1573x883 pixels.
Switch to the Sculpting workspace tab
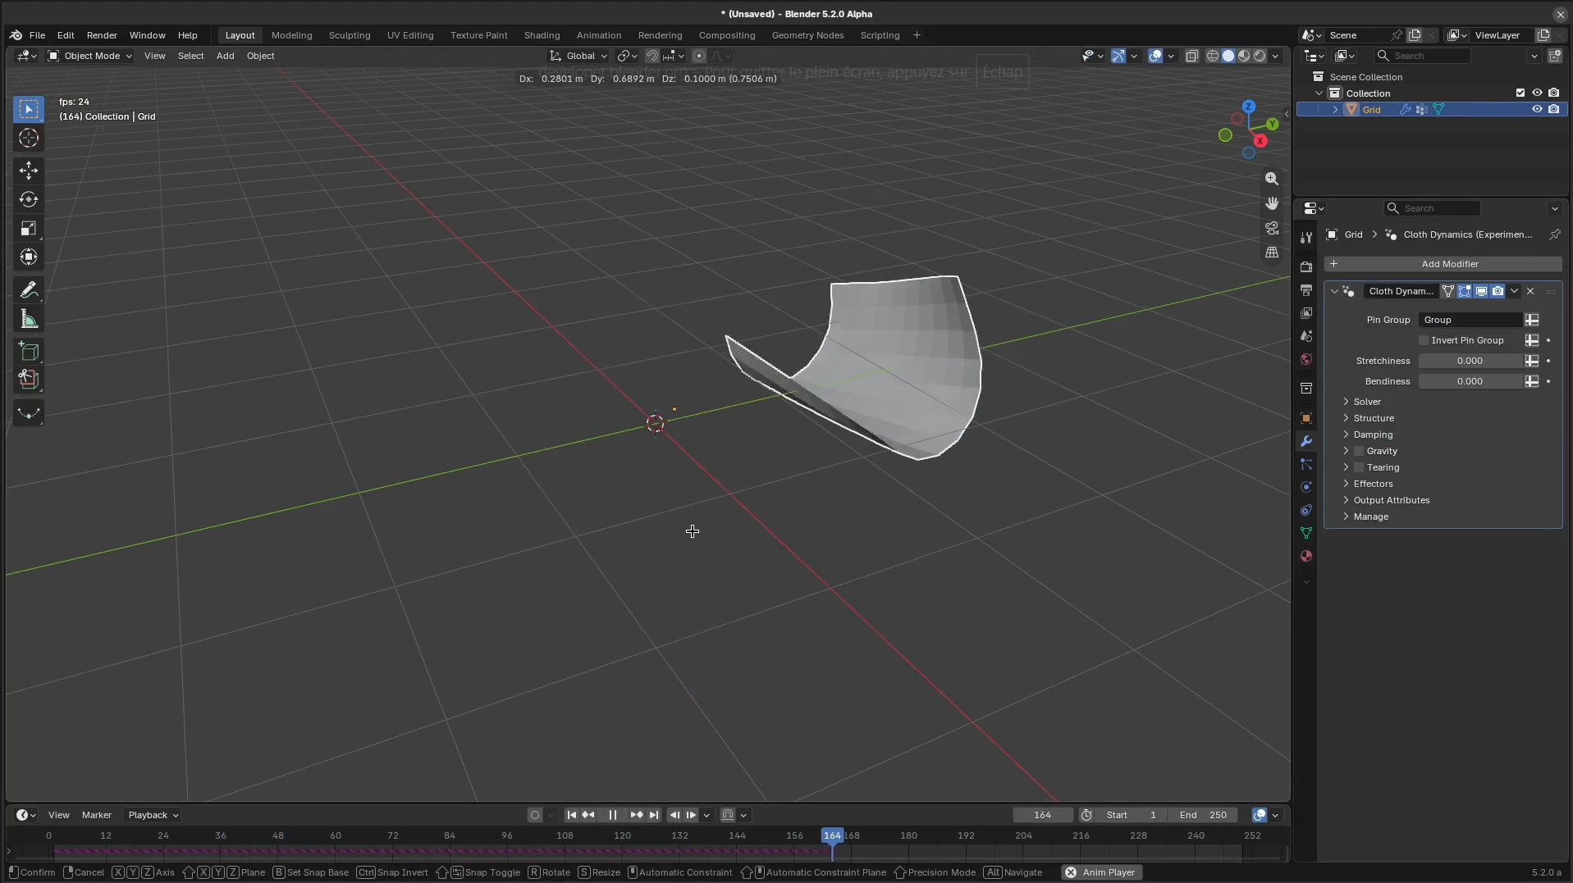coord(350,35)
